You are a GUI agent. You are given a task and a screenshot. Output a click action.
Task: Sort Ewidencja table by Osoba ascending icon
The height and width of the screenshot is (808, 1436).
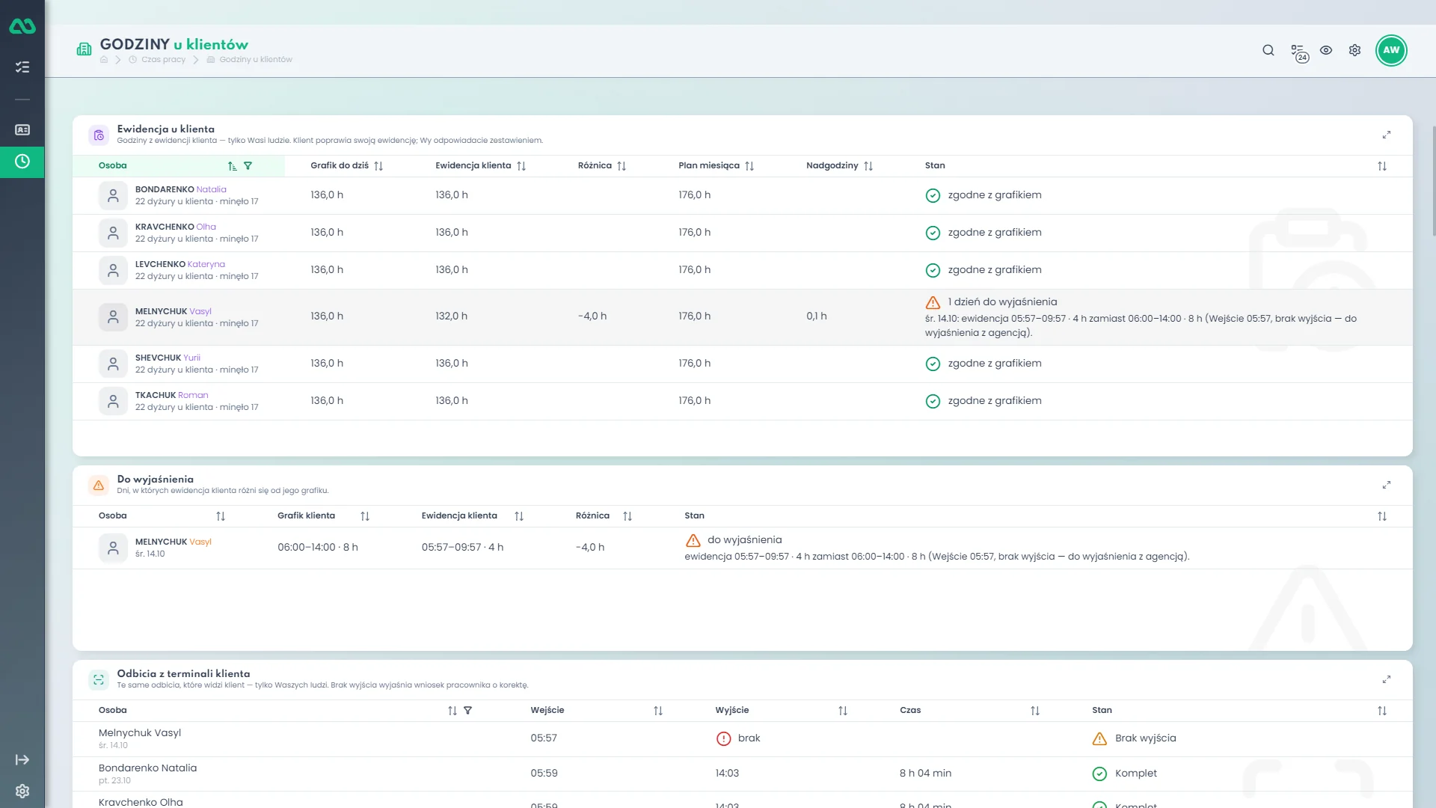[233, 166]
